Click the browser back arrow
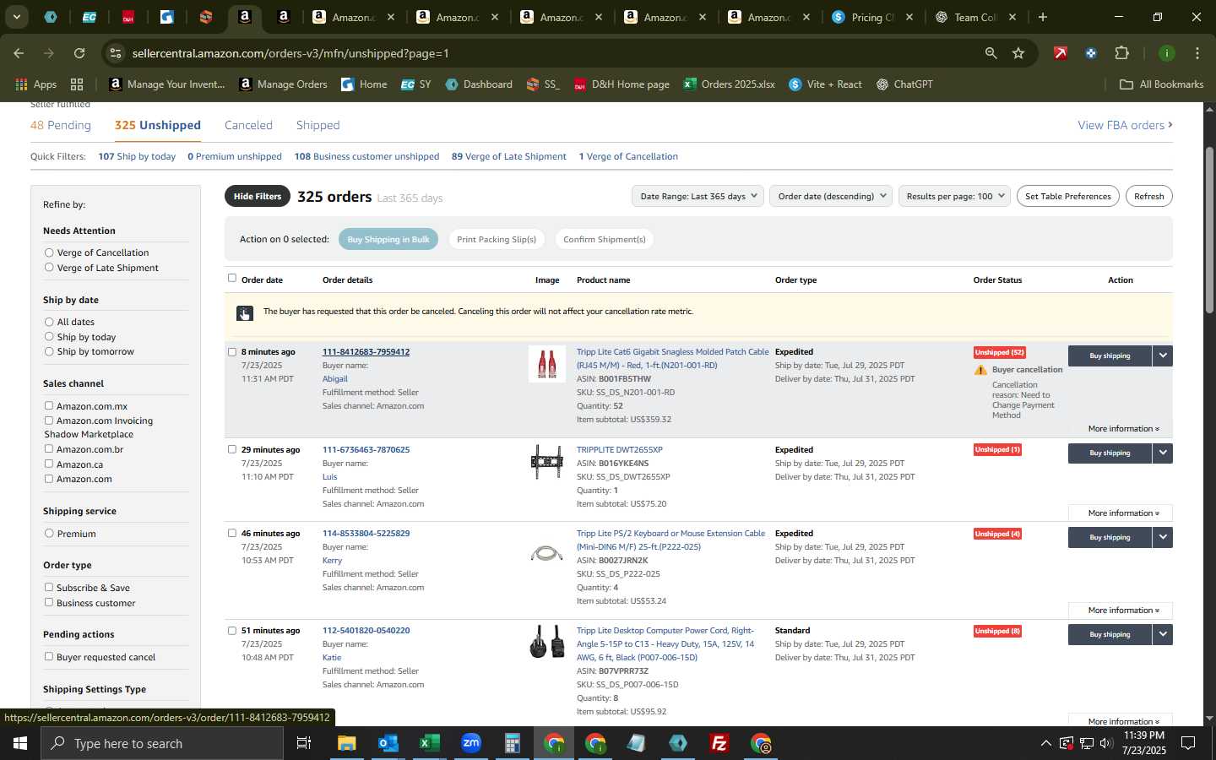 (x=19, y=53)
